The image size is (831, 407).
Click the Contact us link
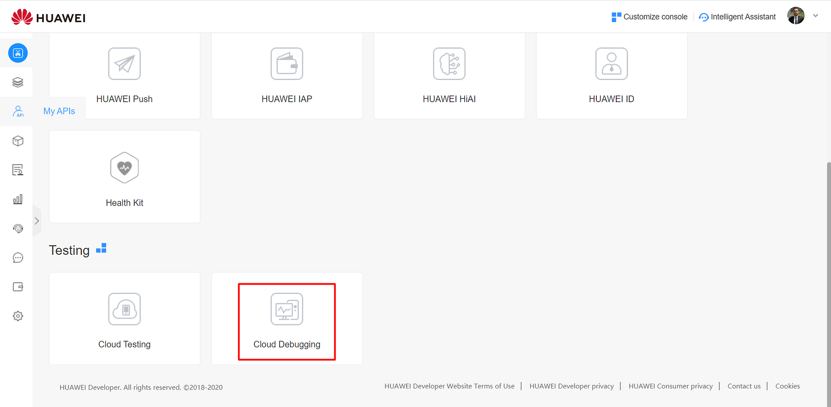click(x=744, y=386)
